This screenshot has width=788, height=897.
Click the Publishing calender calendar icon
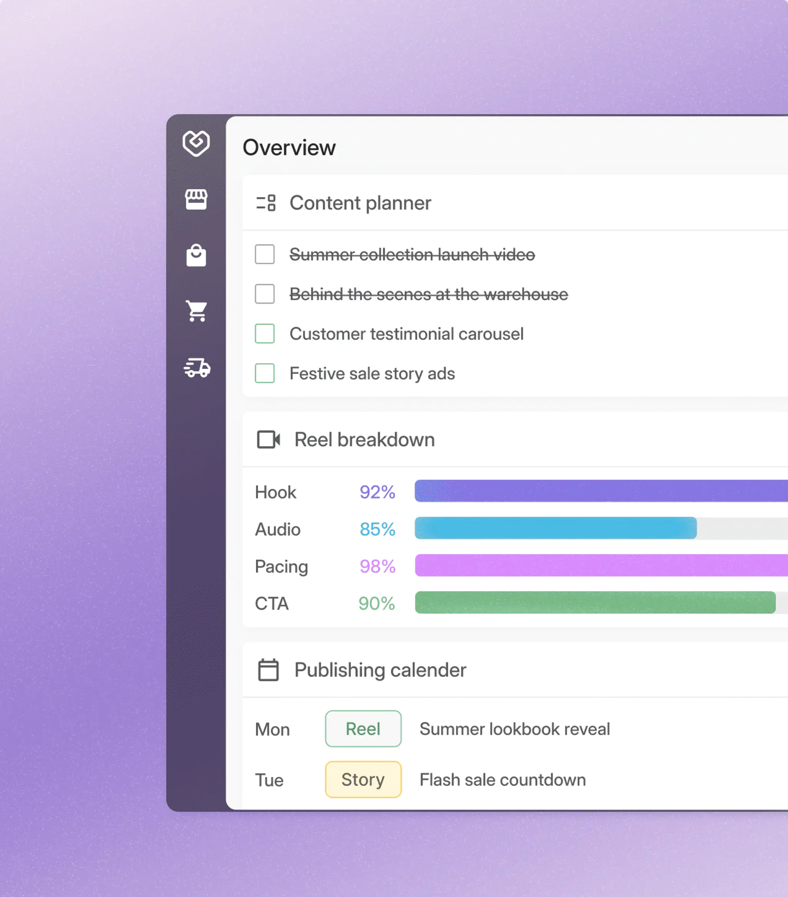(268, 670)
